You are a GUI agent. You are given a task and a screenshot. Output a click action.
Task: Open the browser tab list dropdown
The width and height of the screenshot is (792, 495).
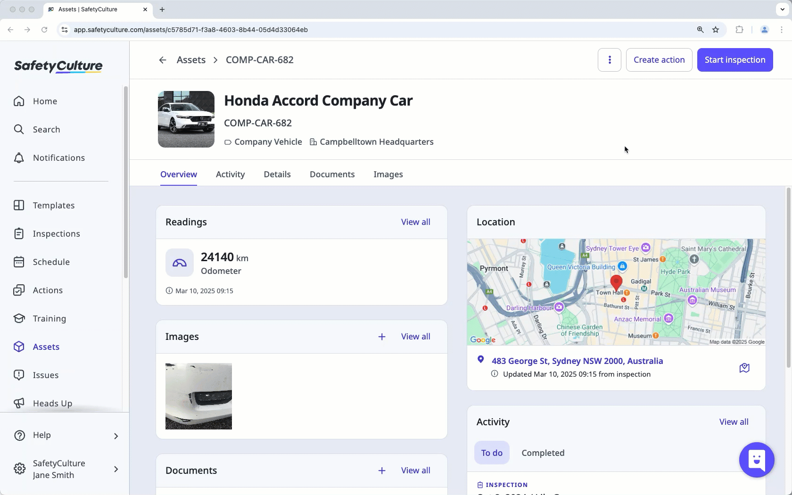[x=783, y=9]
